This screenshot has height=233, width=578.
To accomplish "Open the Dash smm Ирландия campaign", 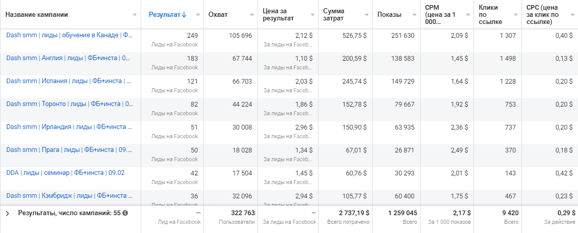I will (x=69, y=127).
